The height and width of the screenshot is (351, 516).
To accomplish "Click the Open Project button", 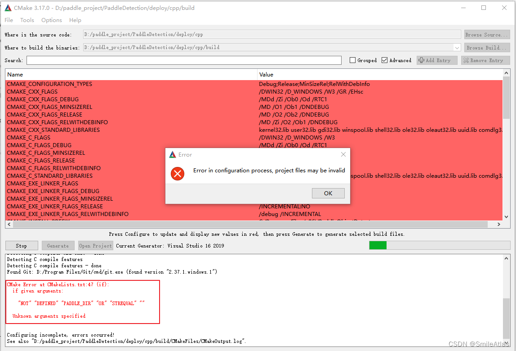I will pyautogui.click(x=95, y=246).
